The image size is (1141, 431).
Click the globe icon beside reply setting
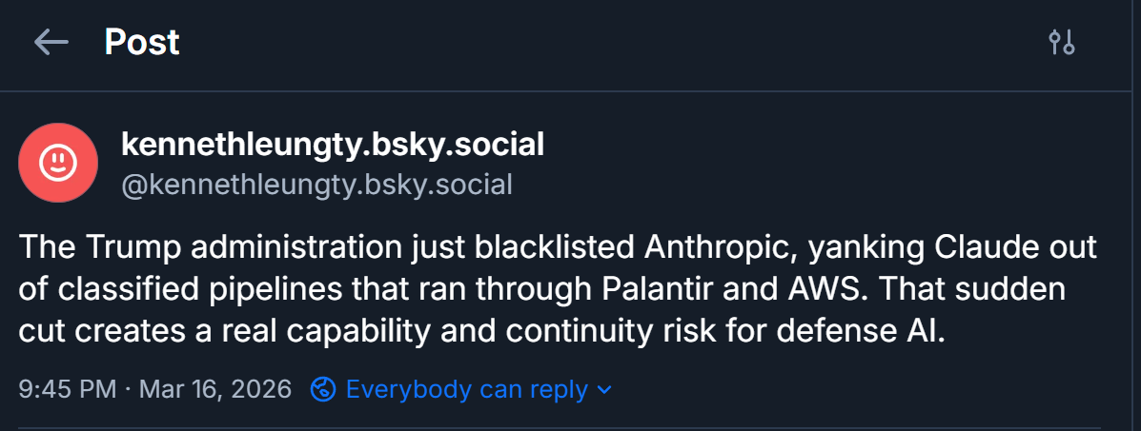click(x=323, y=389)
